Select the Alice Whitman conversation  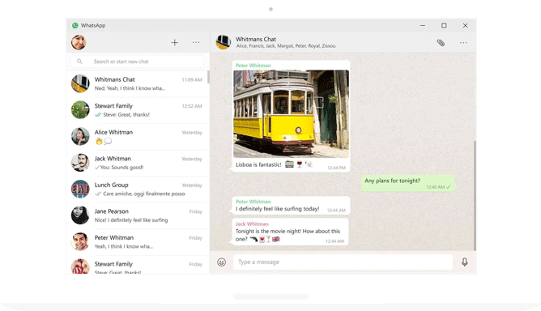tap(138, 136)
